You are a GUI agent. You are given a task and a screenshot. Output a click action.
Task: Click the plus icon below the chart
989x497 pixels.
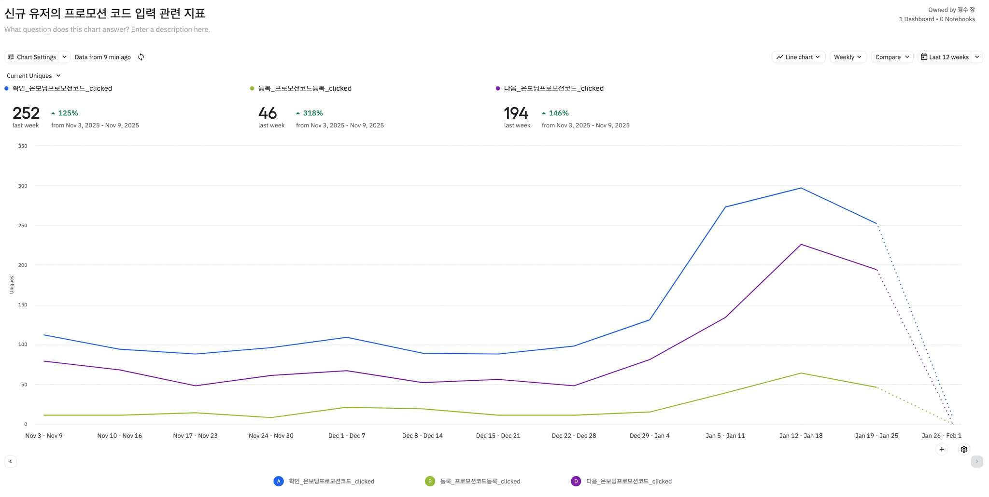point(942,449)
